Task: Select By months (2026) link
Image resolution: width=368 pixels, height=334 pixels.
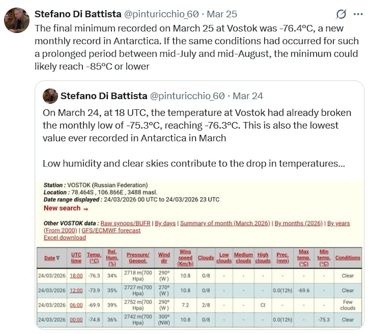Action: tap(299, 223)
